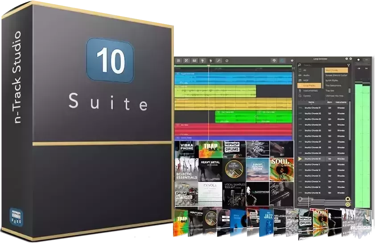The image size is (375, 243).
Task: Open the Sunset Electric Guitar thumbnail
Action: tap(258, 170)
